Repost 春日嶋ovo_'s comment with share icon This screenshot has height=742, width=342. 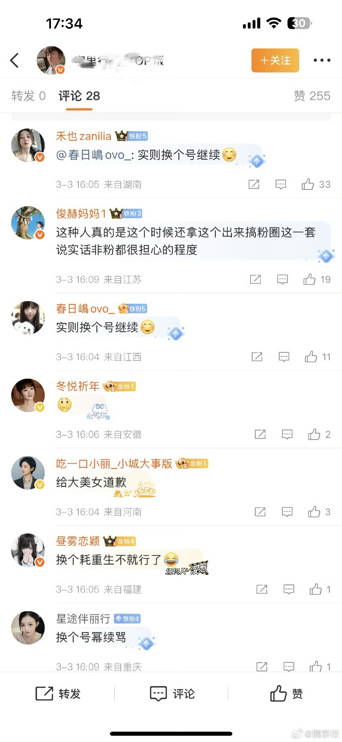[257, 357]
